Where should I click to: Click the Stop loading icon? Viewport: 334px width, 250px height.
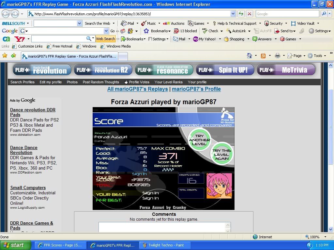pyautogui.click(x=250, y=14)
